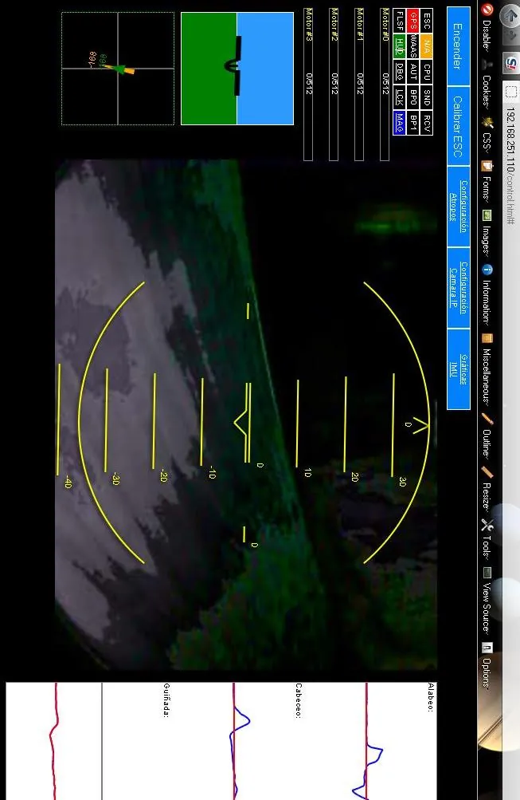520x800 pixels.
Task: Click the HUD pitch ladder label 30
Action: pos(402,482)
